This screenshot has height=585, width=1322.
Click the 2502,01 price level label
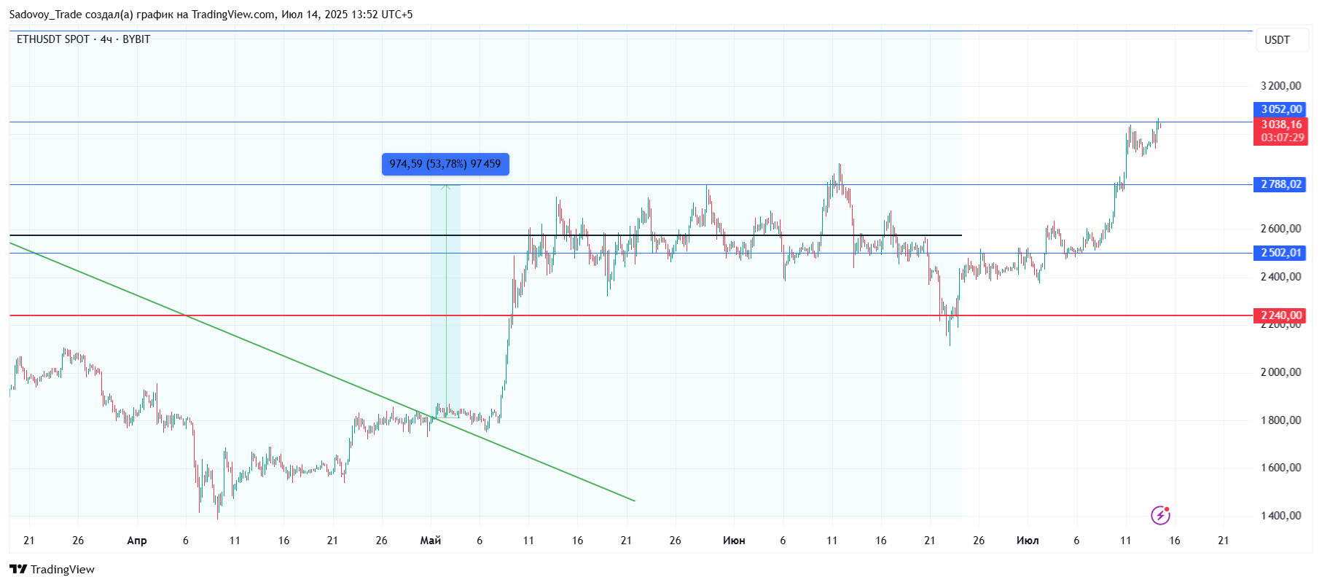pos(1280,253)
